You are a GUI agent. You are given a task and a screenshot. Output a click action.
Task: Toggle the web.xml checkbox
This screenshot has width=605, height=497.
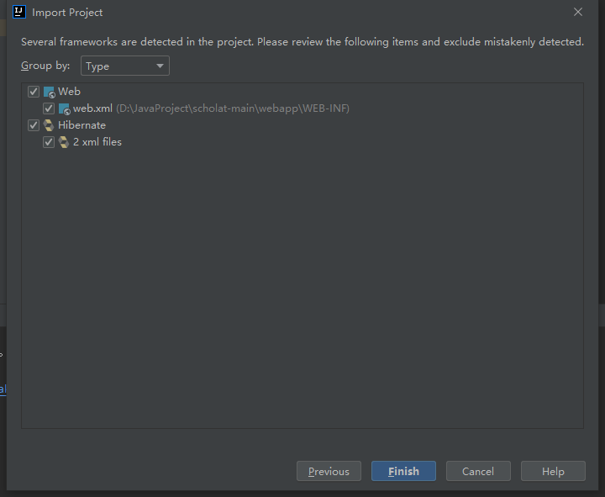tap(49, 108)
